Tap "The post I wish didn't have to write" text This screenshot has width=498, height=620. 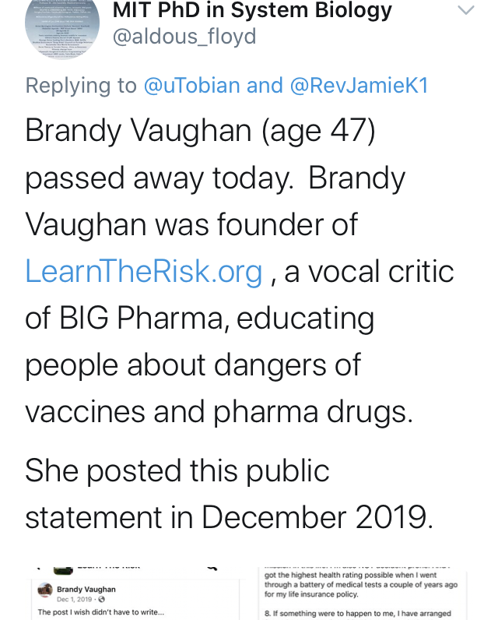101,613
